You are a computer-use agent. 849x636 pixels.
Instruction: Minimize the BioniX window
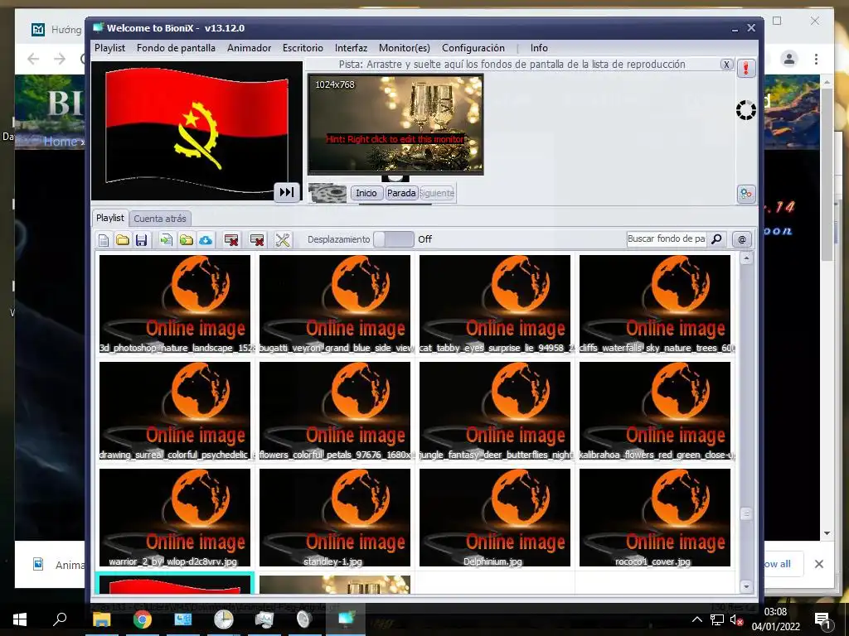coord(735,29)
